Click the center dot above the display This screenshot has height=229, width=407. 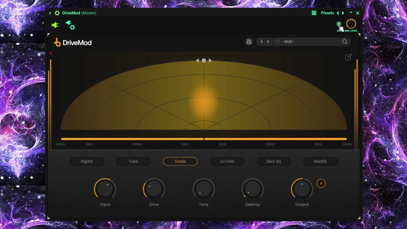(204, 60)
